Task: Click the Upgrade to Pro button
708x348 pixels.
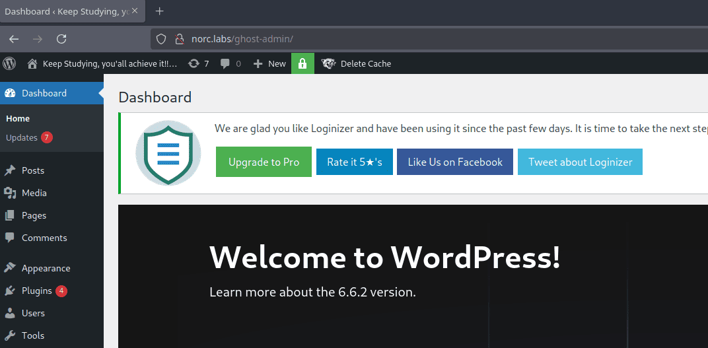Action: tap(264, 162)
